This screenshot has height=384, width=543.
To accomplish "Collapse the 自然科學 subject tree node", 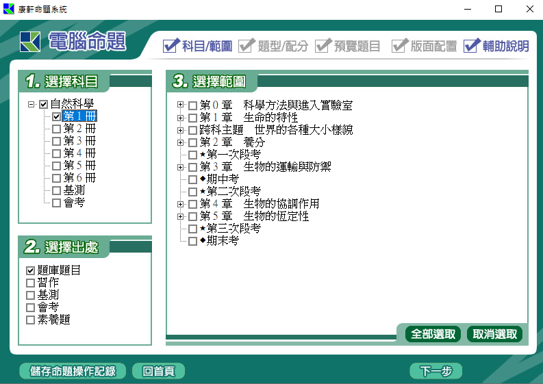I will (x=31, y=105).
